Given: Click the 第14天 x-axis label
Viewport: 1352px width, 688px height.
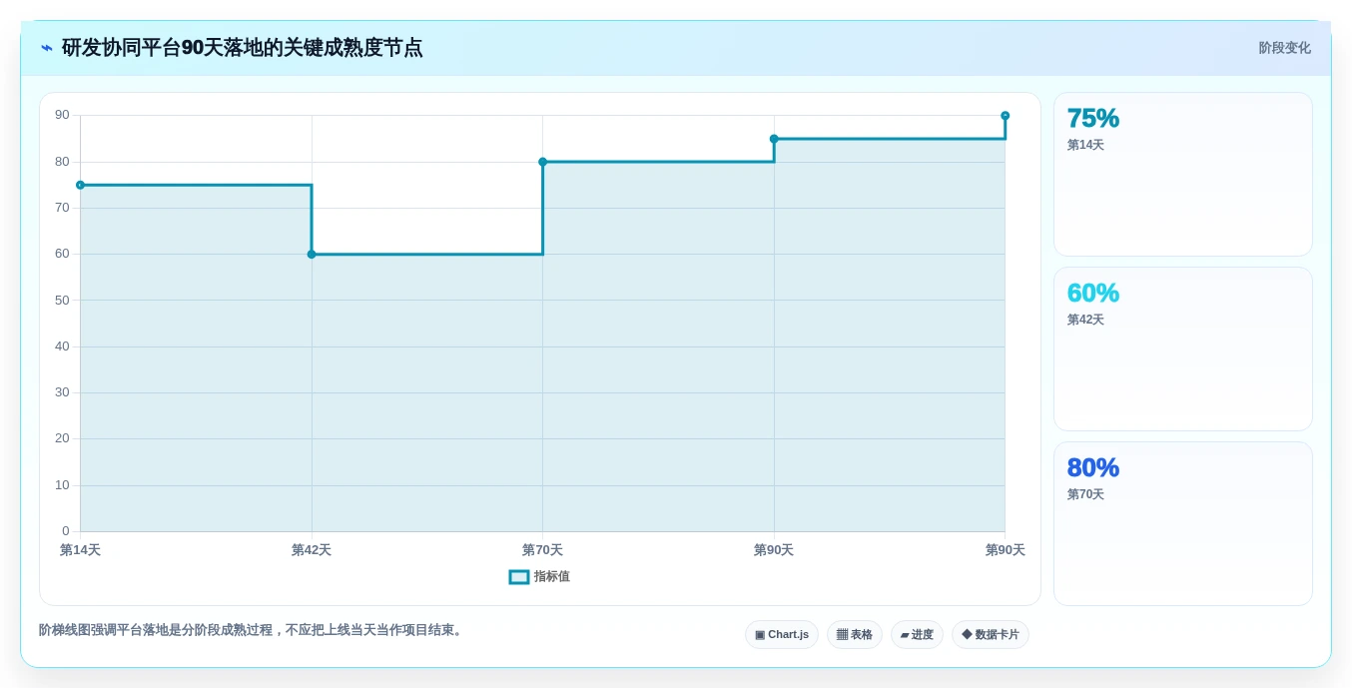Looking at the screenshot, I should click(x=81, y=550).
